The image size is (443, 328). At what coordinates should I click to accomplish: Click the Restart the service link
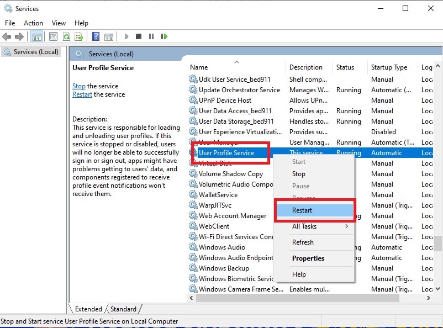82,94
